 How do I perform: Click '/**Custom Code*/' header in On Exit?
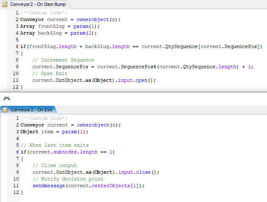[44, 118]
